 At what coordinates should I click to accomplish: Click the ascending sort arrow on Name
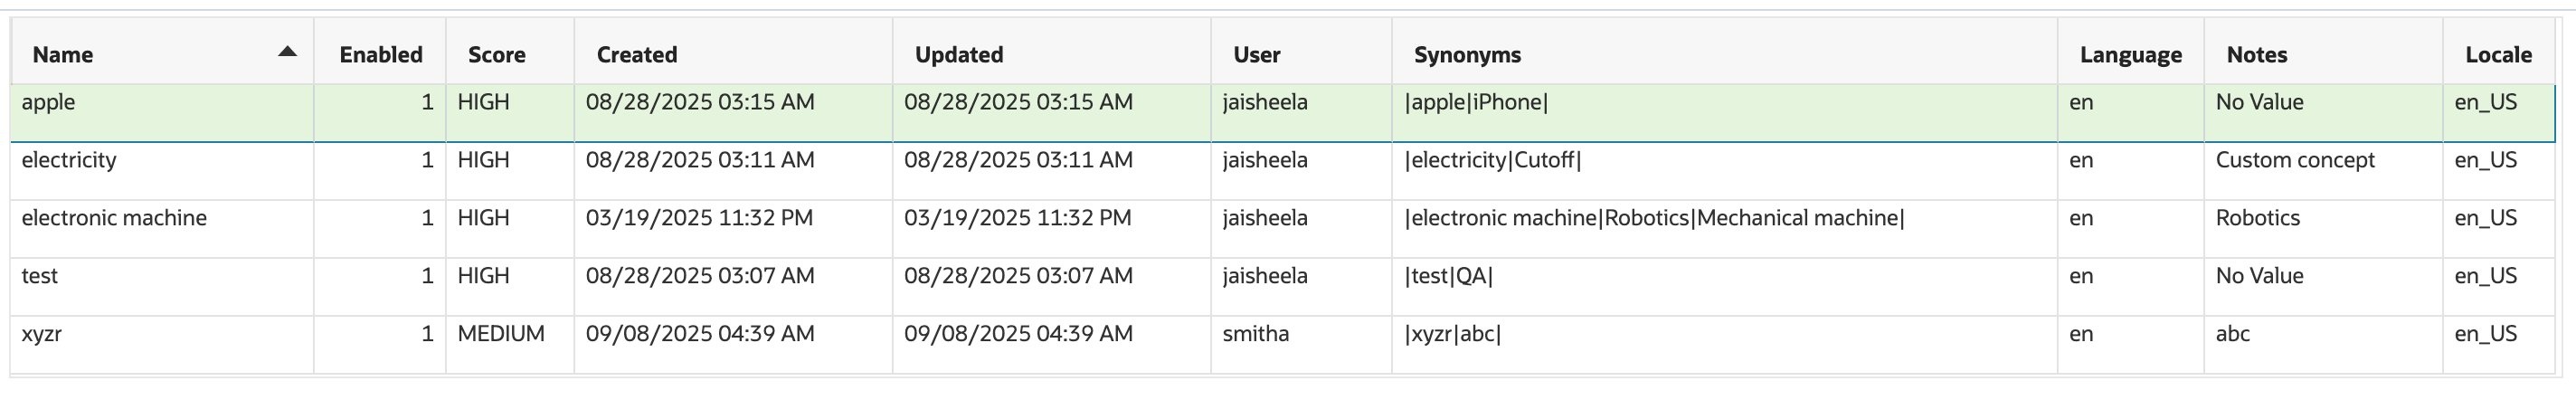coord(287,52)
